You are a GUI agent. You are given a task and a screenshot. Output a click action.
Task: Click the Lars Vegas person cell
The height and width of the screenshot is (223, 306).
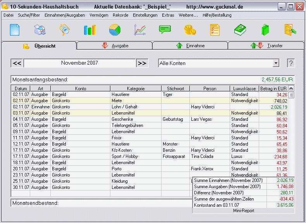tap(210, 119)
